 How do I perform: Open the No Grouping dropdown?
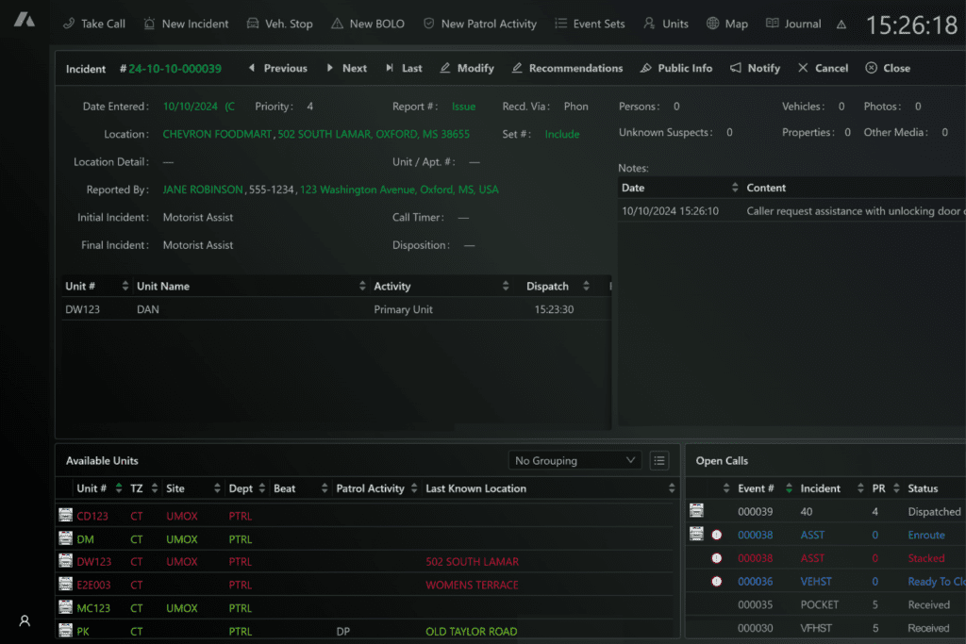[x=575, y=460]
